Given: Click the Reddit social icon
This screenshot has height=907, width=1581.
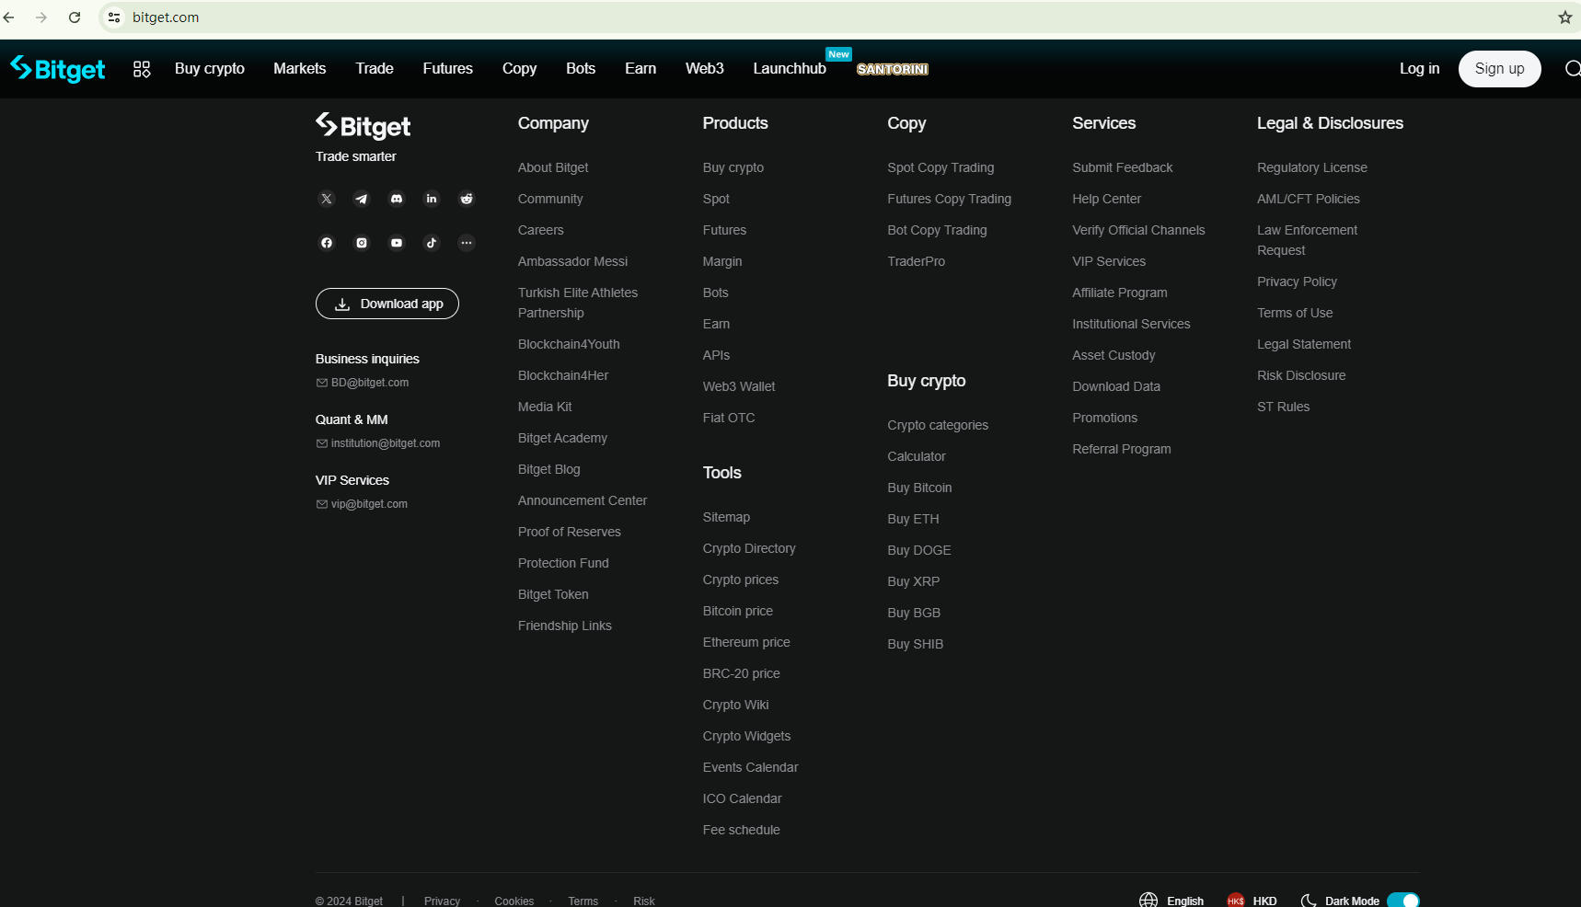Looking at the screenshot, I should (x=467, y=199).
